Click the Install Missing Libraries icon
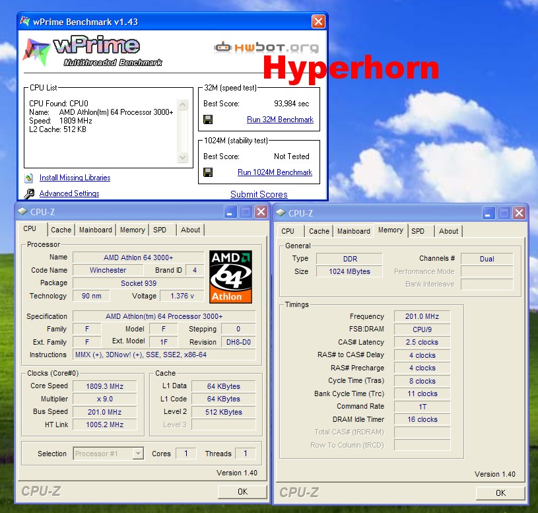Screen dimensions: 538x513 (29, 178)
